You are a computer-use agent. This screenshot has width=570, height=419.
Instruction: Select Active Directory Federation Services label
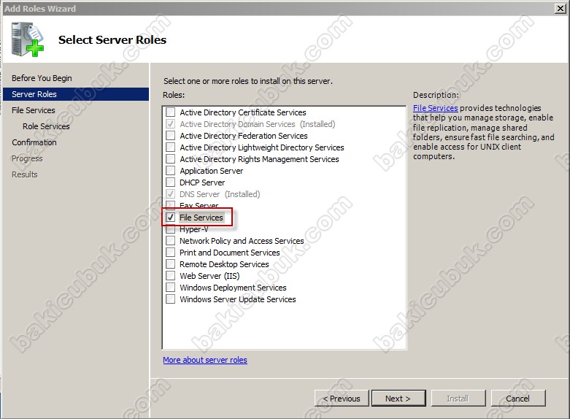244,136
